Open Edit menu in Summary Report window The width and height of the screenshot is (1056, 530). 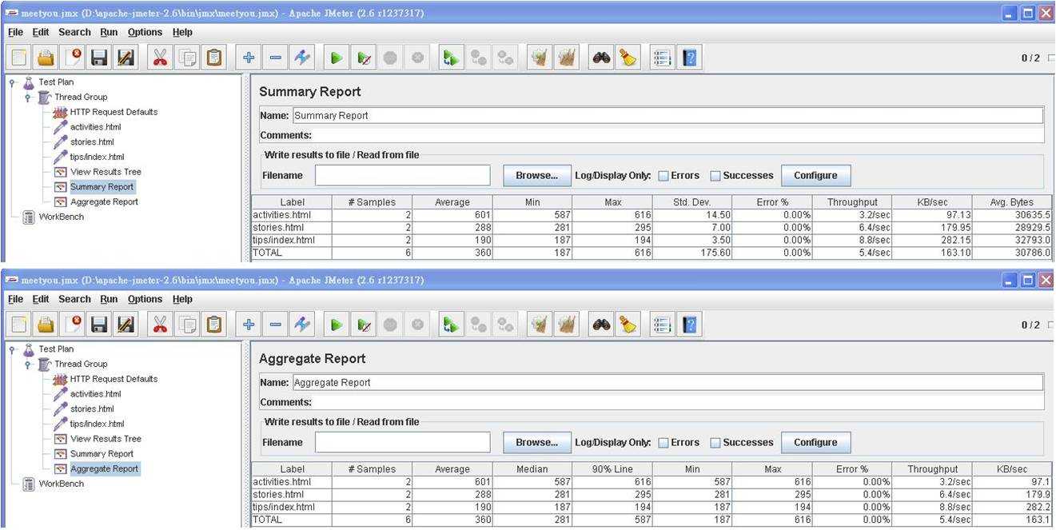click(41, 32)
